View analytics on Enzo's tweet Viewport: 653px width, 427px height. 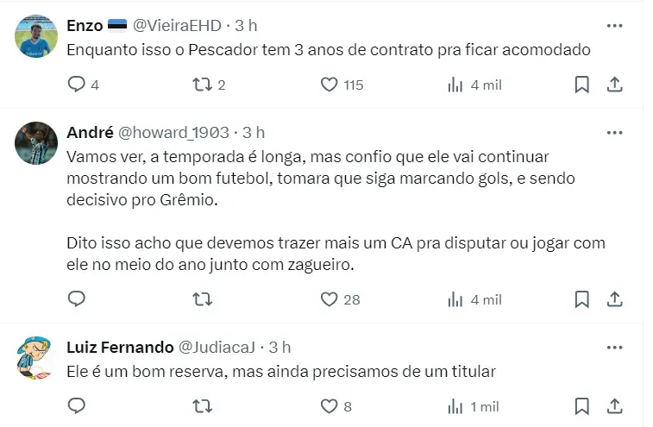(455, 85)
